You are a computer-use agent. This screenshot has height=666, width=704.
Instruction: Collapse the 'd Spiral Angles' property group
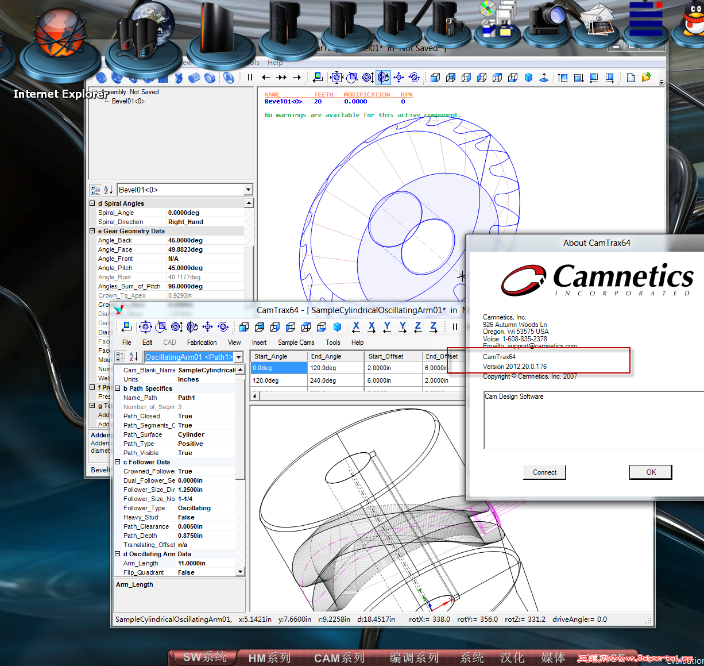coord(92,203)
